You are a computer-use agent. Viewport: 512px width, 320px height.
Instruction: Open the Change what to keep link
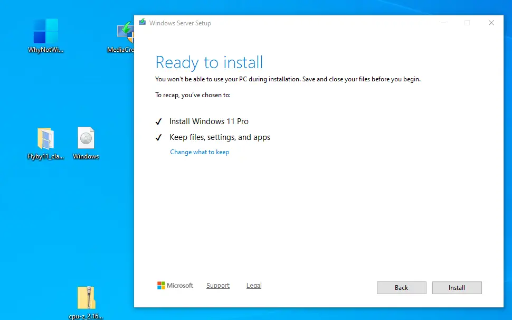click(x=200, y=152)
